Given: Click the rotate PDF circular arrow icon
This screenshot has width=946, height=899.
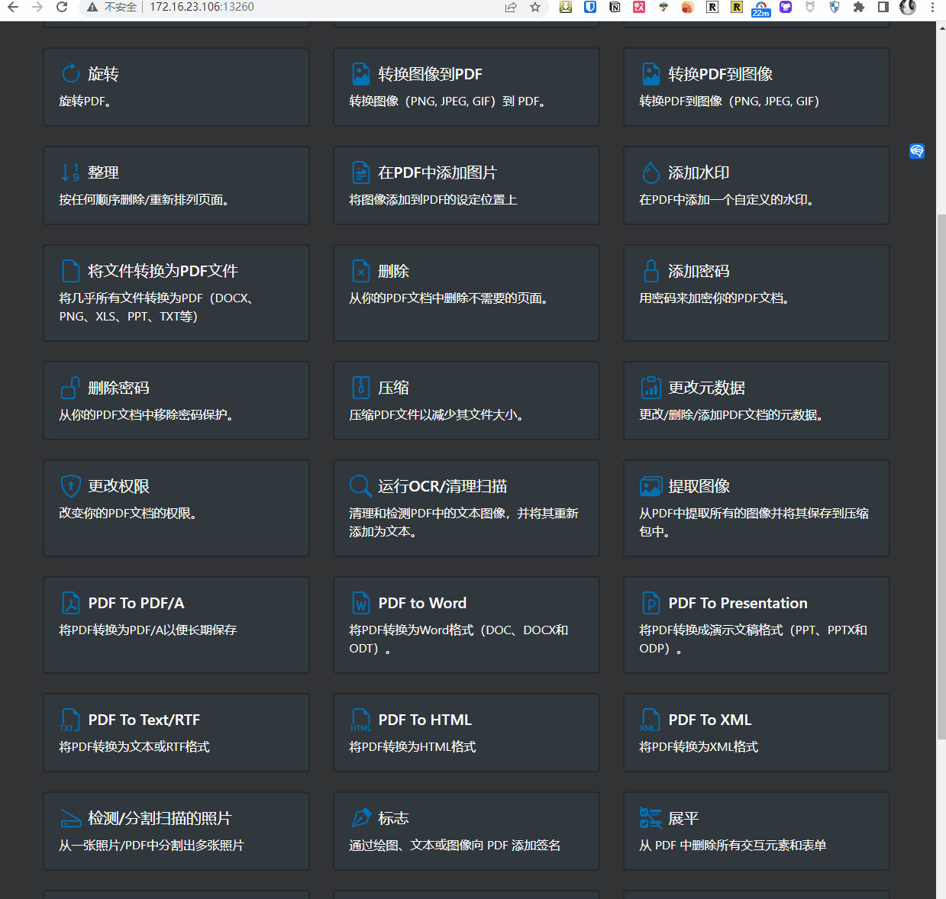Looking at the screenshot, I should tap(70, 73).
